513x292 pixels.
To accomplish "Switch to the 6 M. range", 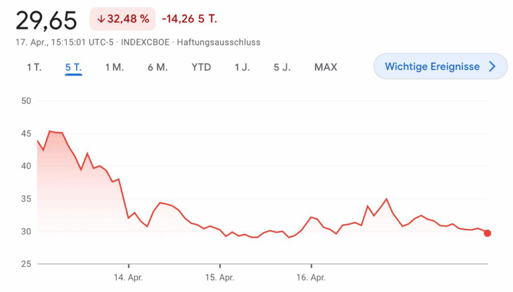I will click(x=157, y=67).
